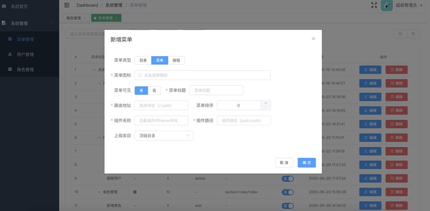Select 按钮 as the menu type
This screenshot has width=430, height=211.
pos(176,60)
